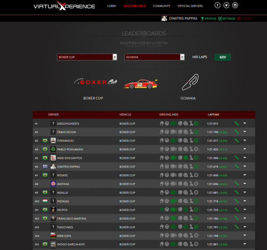This screenshot has width=267, height=250.
Task: Click the gear shifter aid icon for PABLO POHLMANN
Action: coord(191,149)
